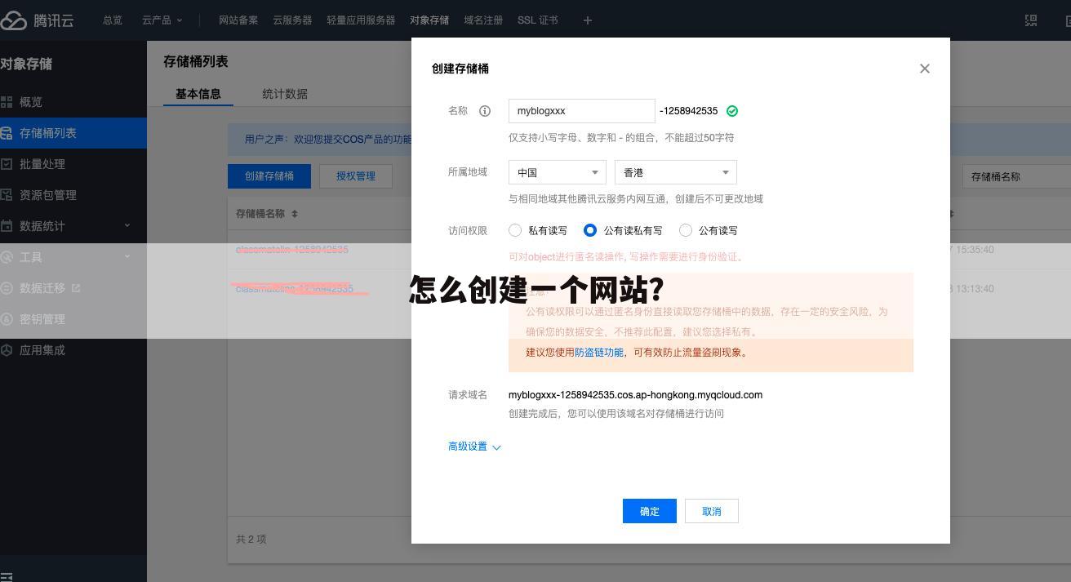The image size is (1071, 582).
Task: Switch to the 基本信息 tab
Action: point(198,94)
